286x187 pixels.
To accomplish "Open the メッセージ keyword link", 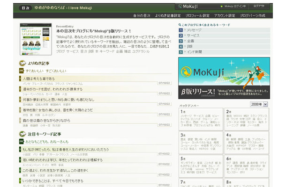I will coord(194,30).
